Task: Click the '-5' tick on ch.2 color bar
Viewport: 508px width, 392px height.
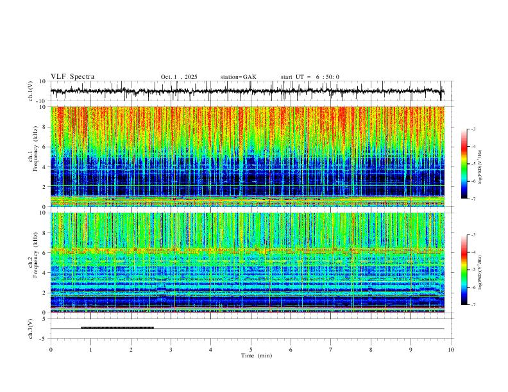Action: pos(473,270)
